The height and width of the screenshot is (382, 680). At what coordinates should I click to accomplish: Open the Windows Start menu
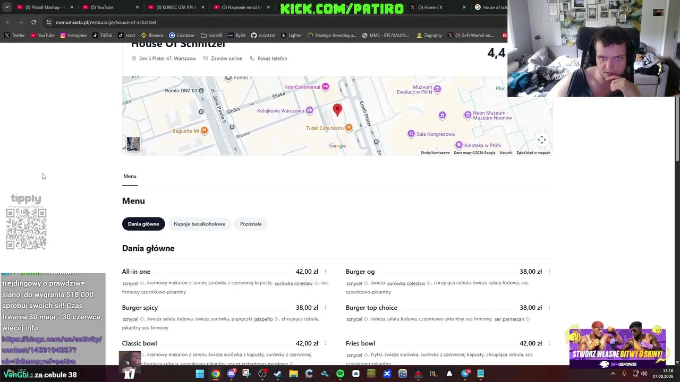tap(200, 374)
